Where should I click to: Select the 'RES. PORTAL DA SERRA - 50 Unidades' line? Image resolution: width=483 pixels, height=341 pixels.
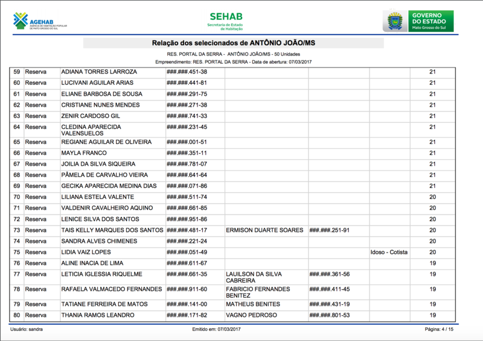[234, 54]
